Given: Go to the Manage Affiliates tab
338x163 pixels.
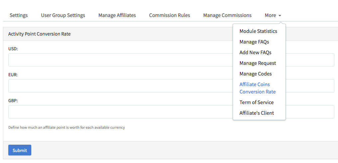Looking at the screenshot, I should click(117, 15).
